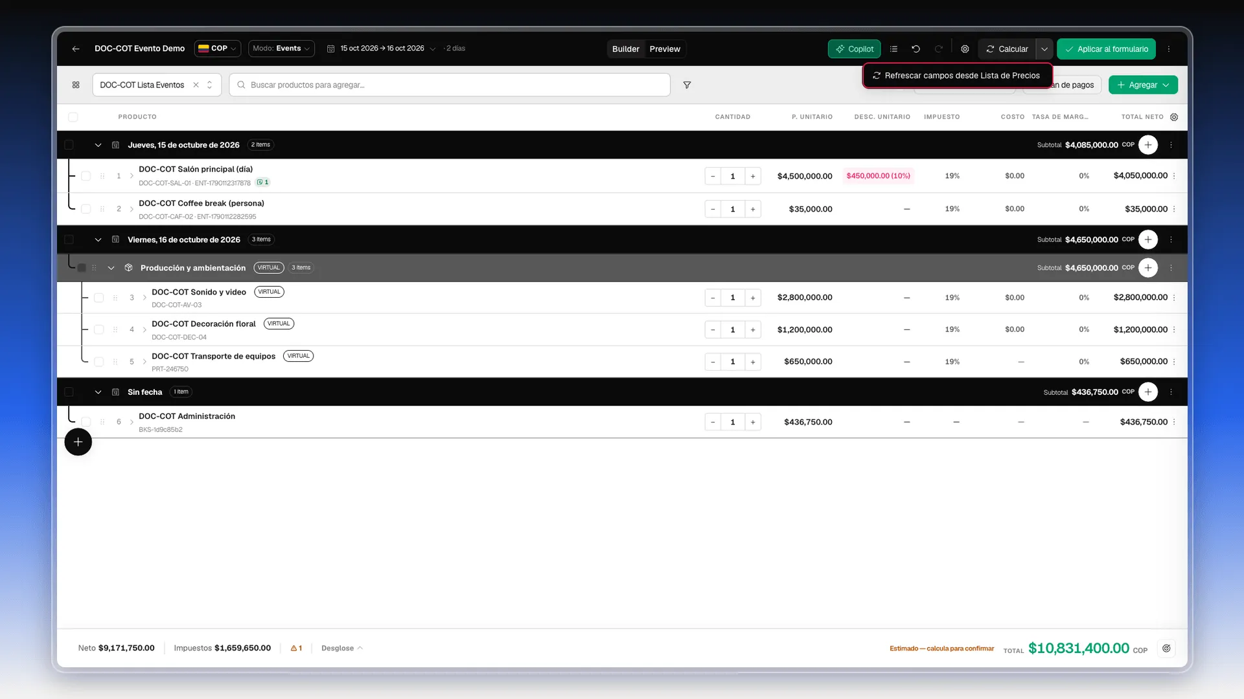Open column settings gear next to TOTAL NETO
This screenshot has height=699, width=1244.
[x=1174, y=117]
